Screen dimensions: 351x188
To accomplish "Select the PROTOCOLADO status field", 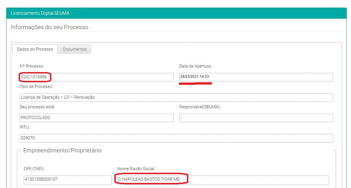I will click(x=96, y=118).
